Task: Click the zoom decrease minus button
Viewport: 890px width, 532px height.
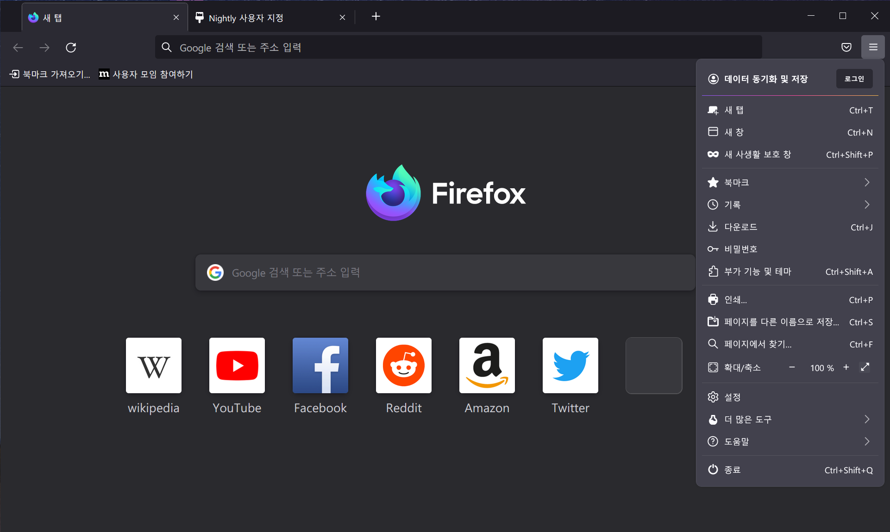Action: point(792,367)
